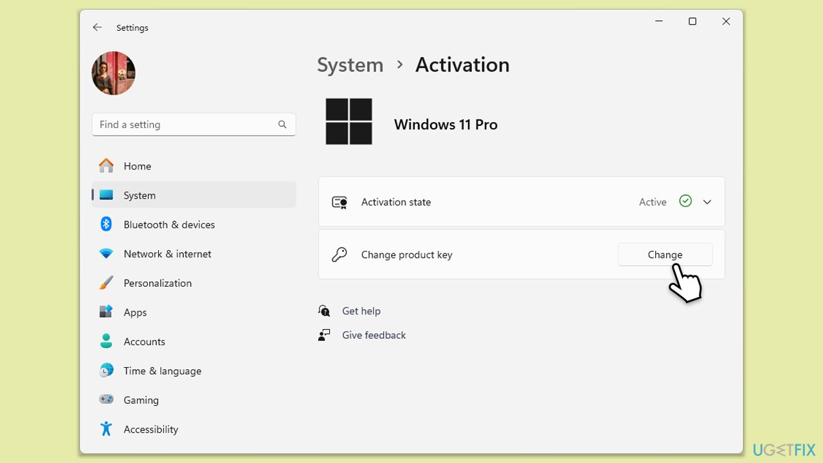The width and height of the screenshot is (823, 463).
Task: Click the green Active checkmark icon
Action: [x=685, y=201]
